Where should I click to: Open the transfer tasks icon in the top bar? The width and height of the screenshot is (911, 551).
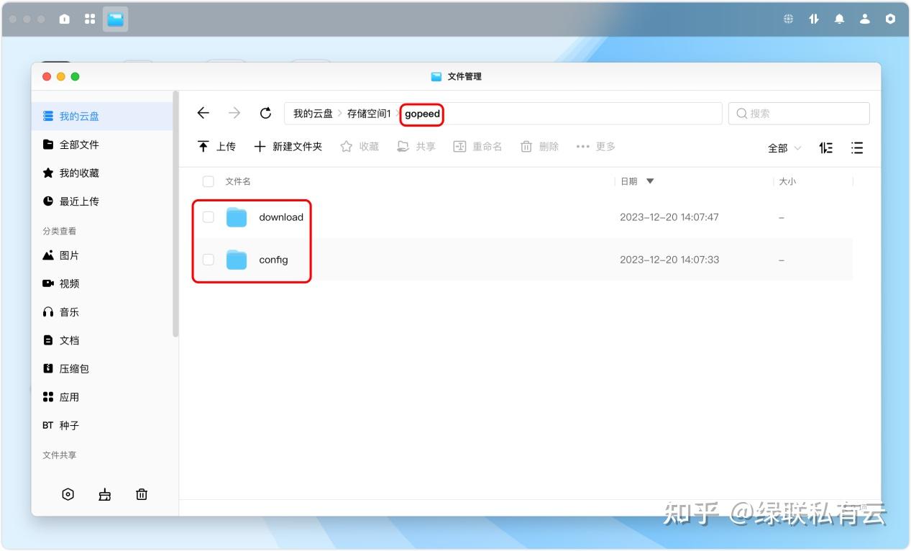(x=813, y=19)
